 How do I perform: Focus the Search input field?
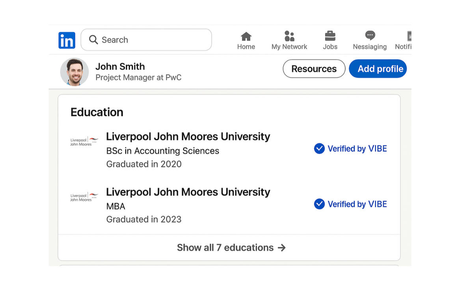146,40
